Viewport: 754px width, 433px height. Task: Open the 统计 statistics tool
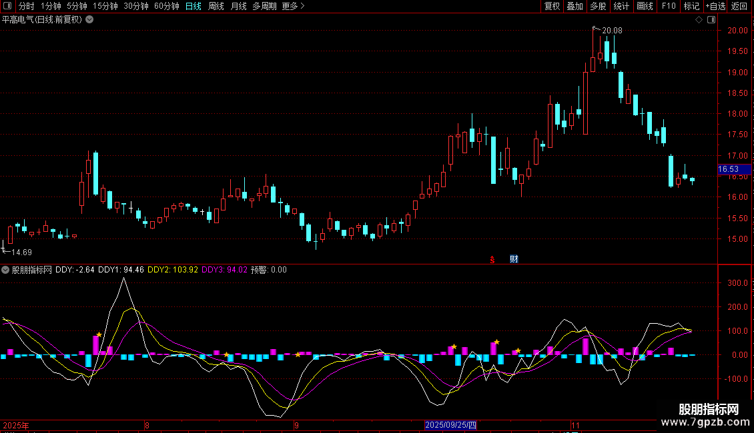coord(621,6)
